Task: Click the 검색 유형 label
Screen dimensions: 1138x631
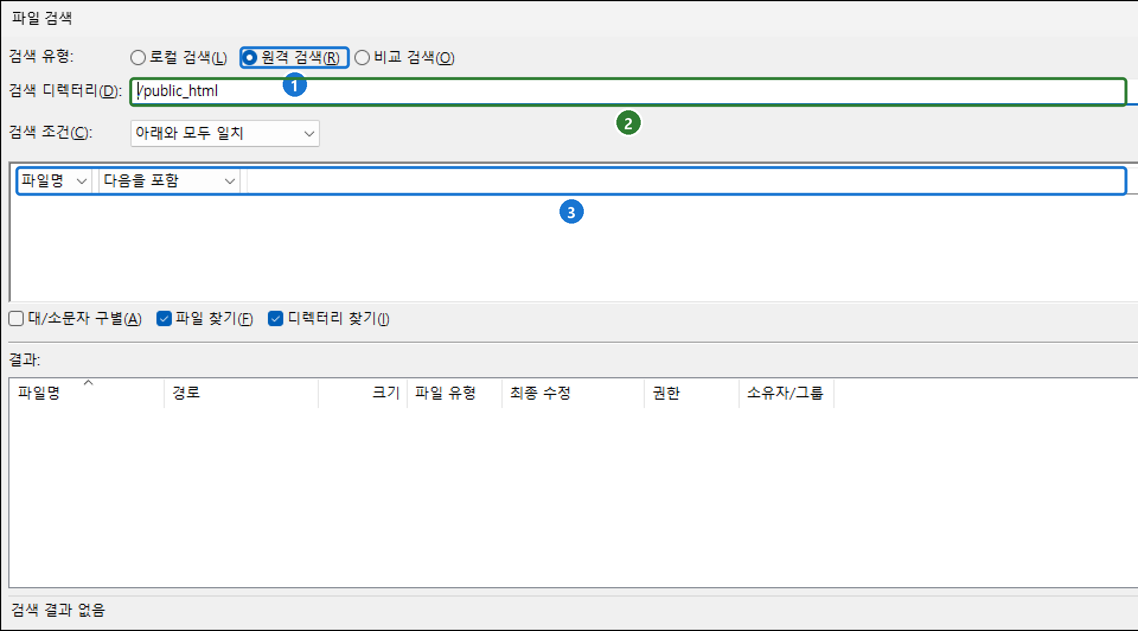Action: coord(41,56)
